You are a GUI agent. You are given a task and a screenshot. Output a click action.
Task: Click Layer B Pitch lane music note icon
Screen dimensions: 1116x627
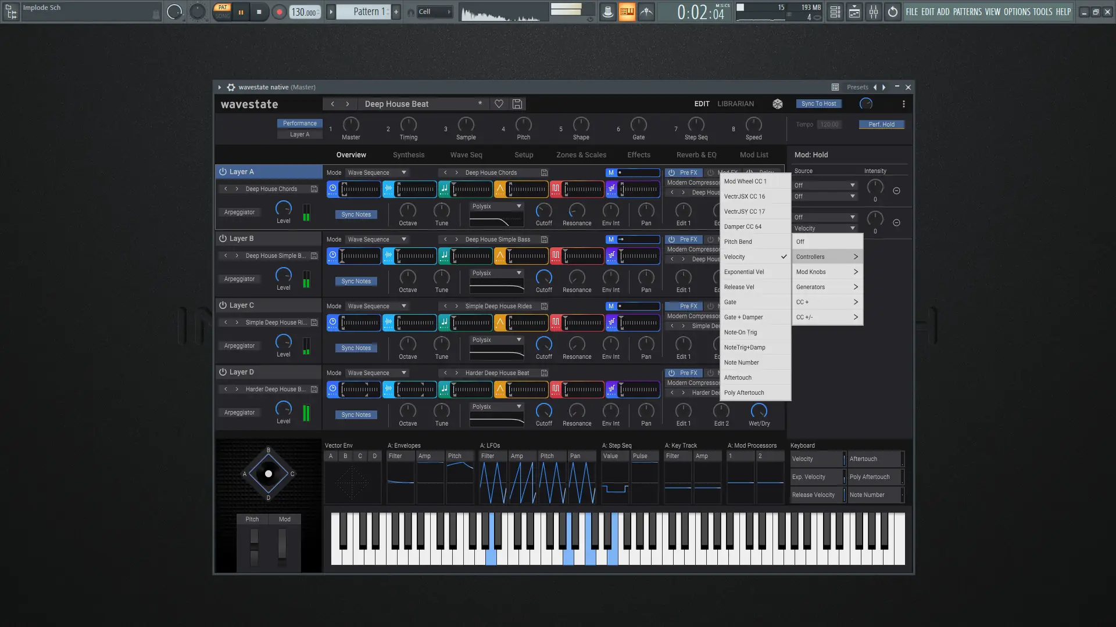pos(444,255)
